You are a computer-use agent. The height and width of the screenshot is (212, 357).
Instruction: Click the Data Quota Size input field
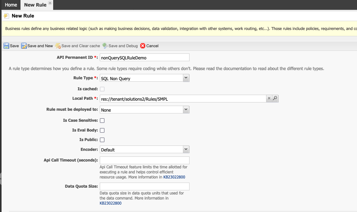pos(145,186)
